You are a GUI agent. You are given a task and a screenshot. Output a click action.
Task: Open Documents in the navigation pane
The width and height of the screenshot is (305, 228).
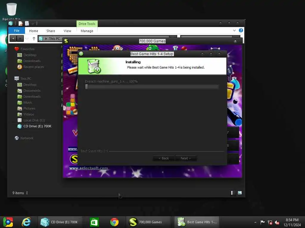click(x=32, y=91)
